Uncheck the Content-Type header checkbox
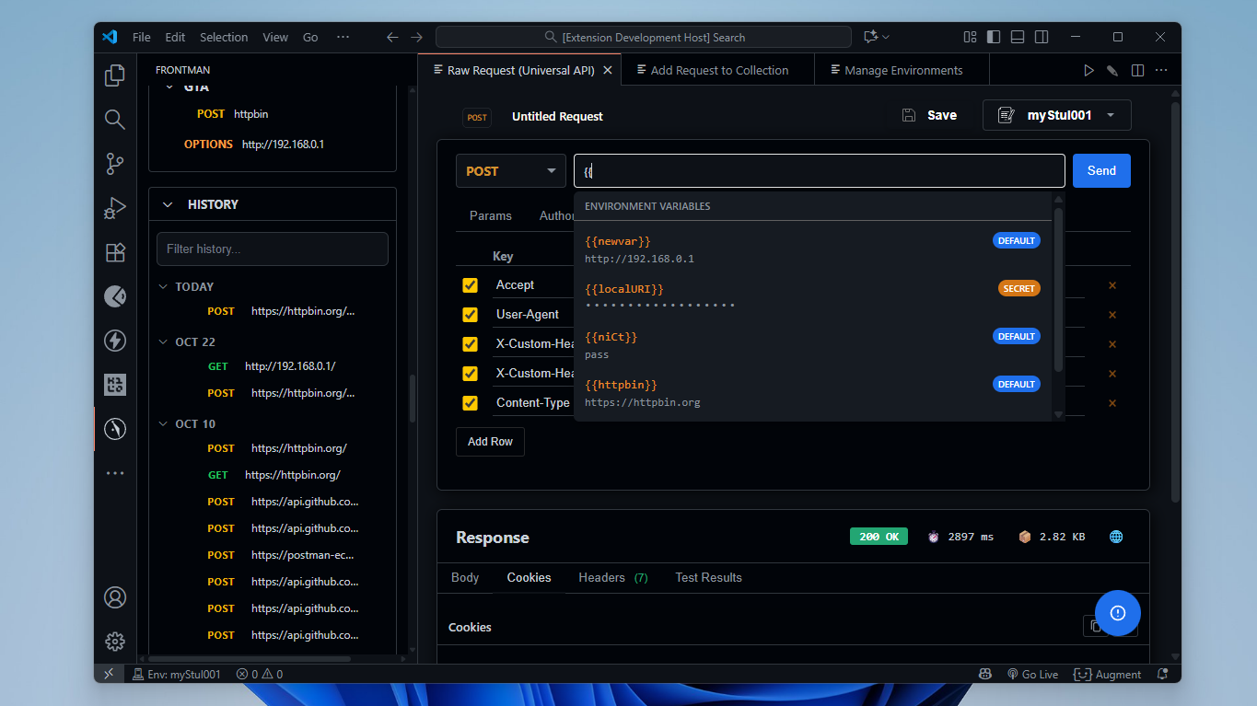Viewport: 1257px width, 706px height. click(470, 403)
